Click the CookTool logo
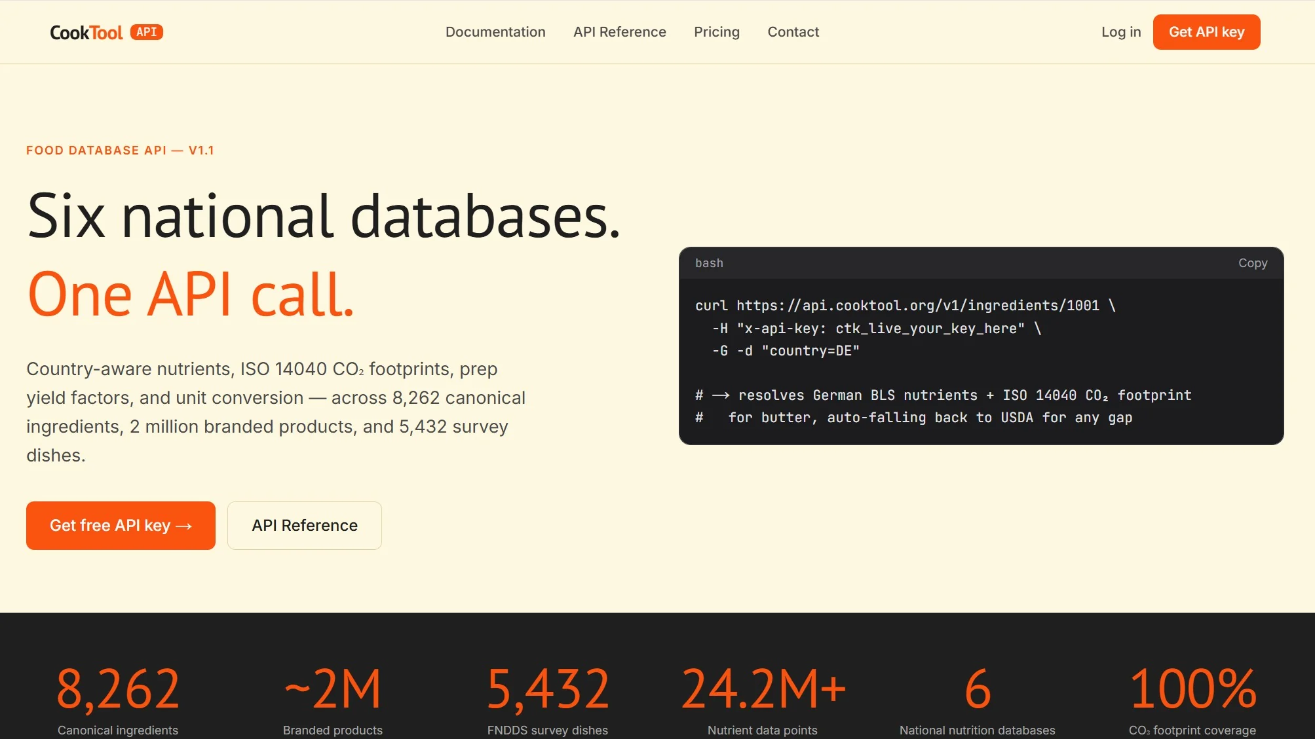1315x739 pixels. click(86, 32)
